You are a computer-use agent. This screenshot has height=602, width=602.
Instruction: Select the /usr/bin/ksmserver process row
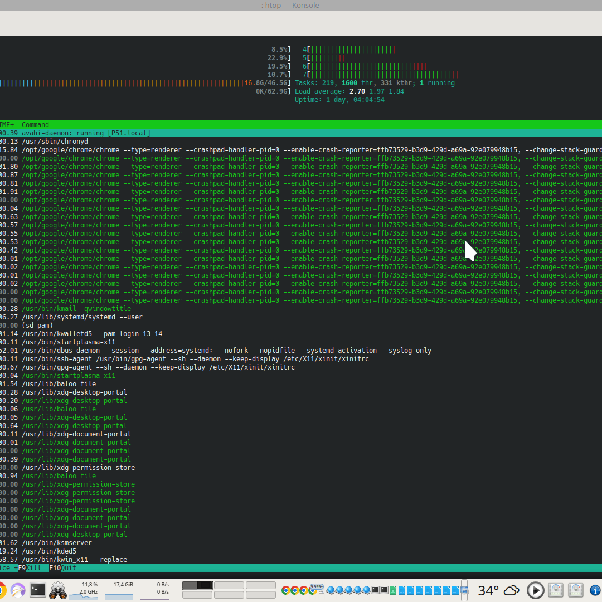[301, 543]
